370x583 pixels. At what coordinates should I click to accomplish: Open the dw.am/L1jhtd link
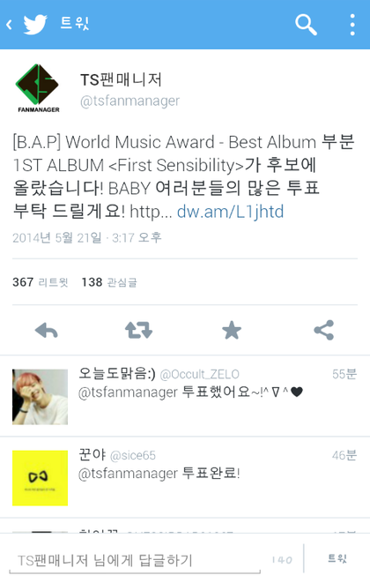pyautogui.click(x=230, y=212)
